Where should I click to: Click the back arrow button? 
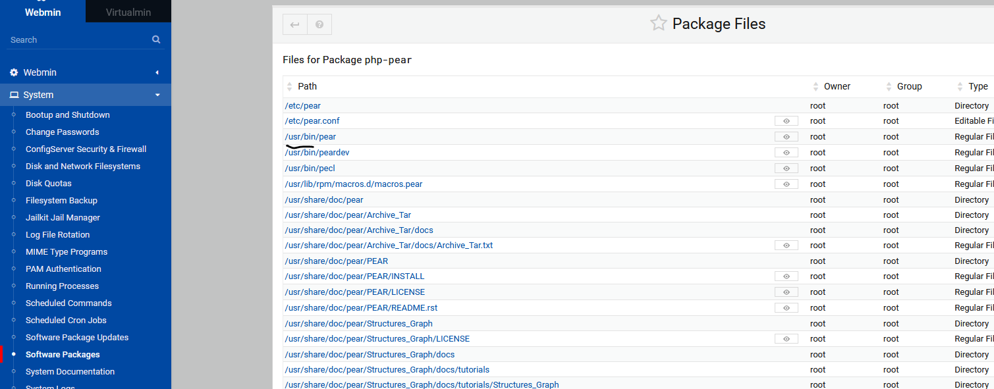pos(294,24)
